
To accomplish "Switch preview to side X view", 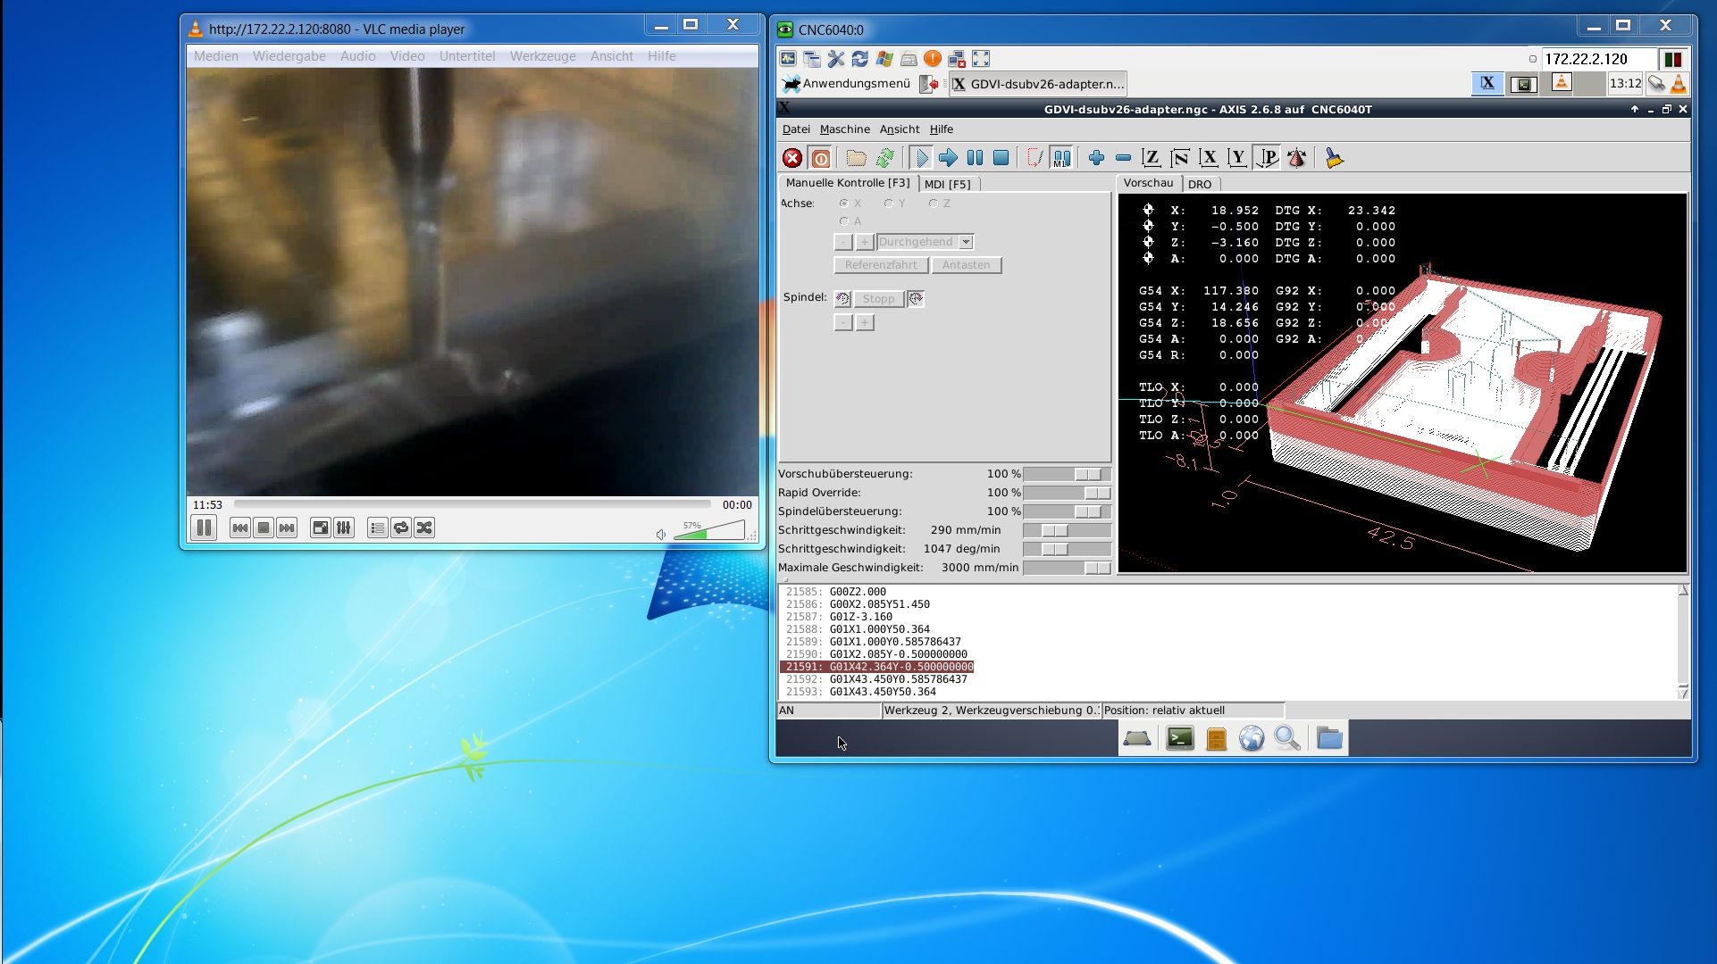I will tap(1209, 158).
